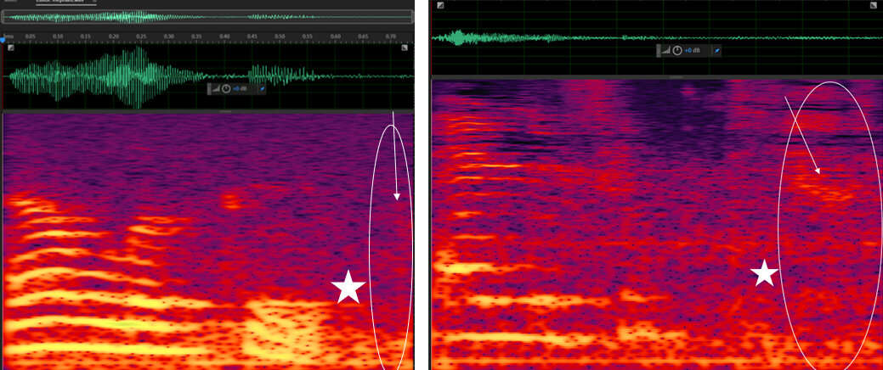Click the amplitude ramp icon in right HUD
Viewport: 883px width, 370px height.
(666, 51)
